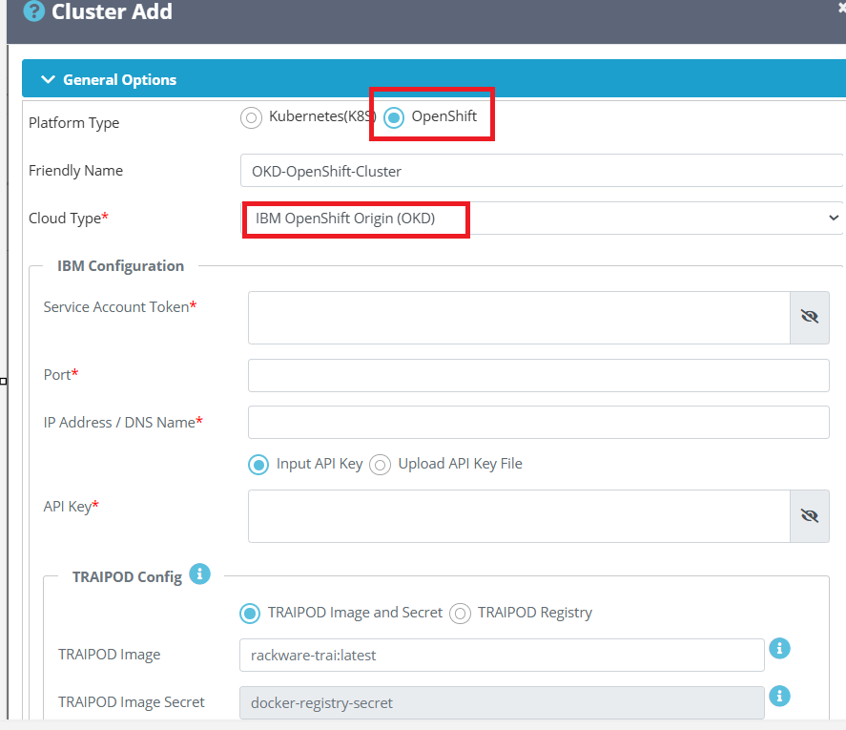Collapse the General Options section chevron

(x=48, y=79)
